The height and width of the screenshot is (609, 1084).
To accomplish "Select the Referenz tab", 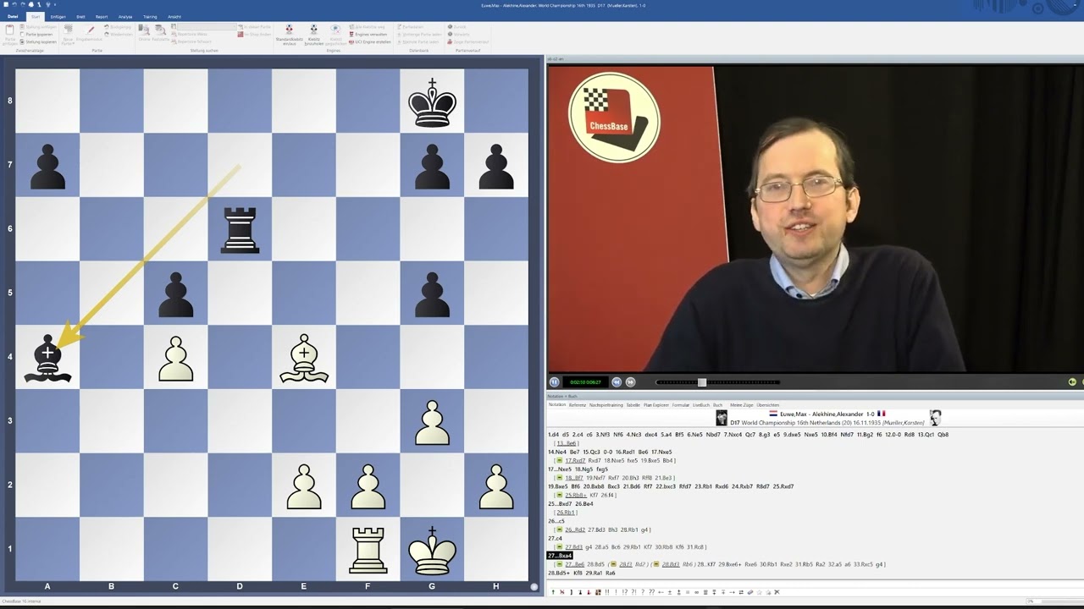I will tap(578, 405).
